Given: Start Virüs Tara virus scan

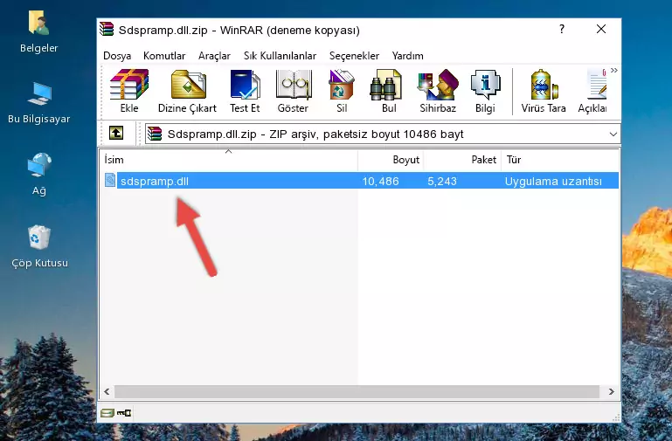Looking at the screenshot, I should (544, 91).
